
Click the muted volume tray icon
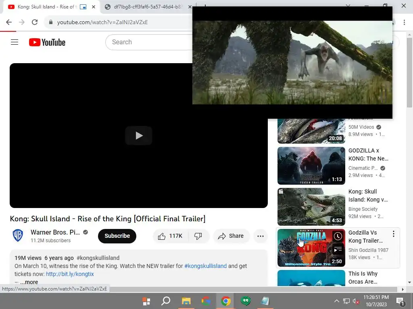(x=356, y=301)
